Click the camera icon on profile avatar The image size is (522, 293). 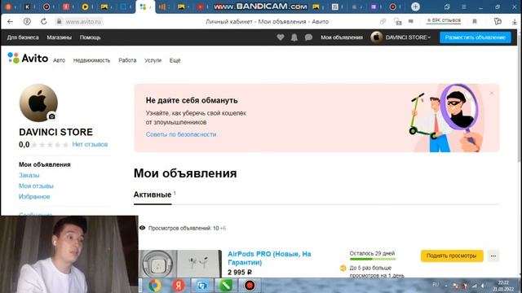pyautogui.click(x=52, y=116)
